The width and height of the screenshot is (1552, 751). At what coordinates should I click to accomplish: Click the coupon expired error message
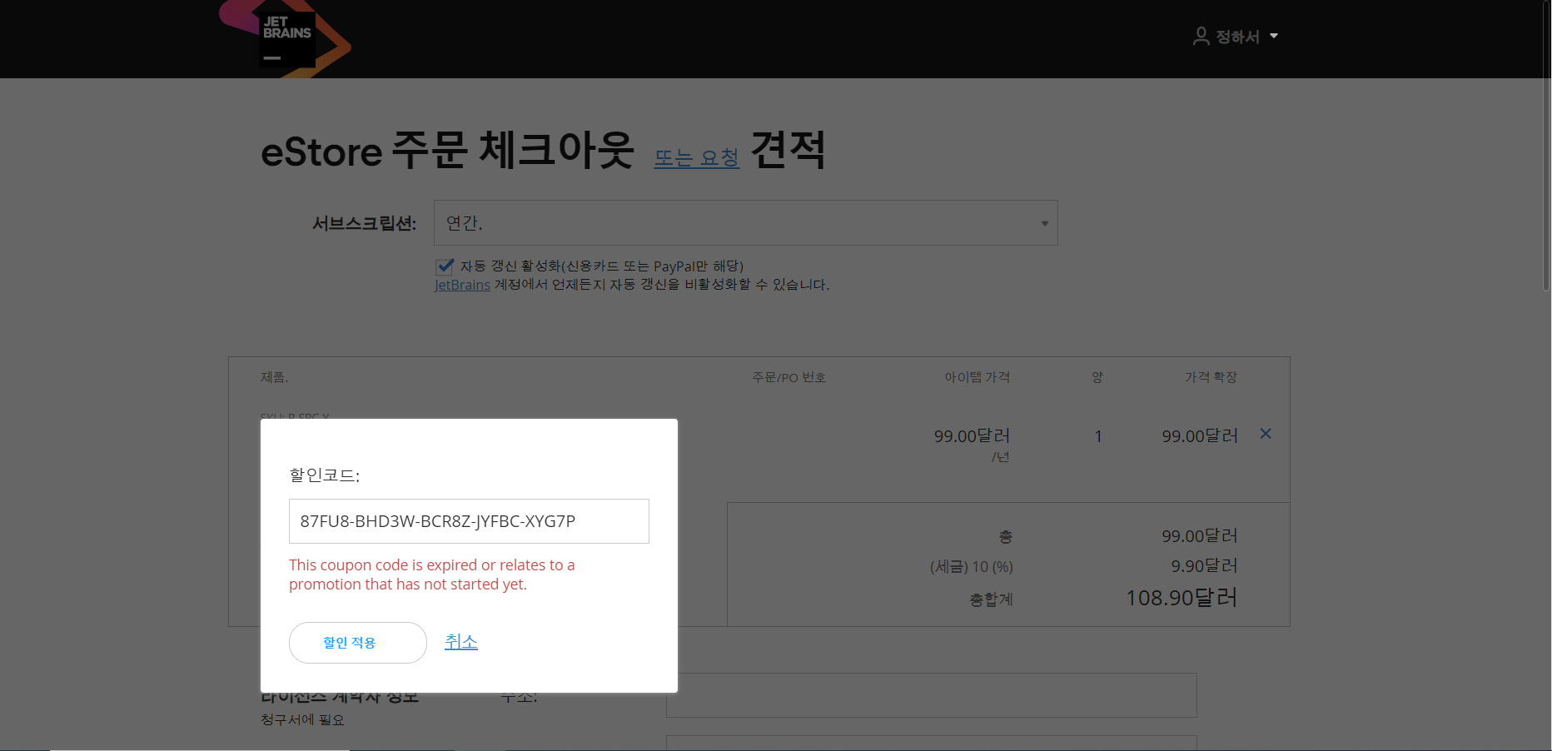[x=432, y=574]
